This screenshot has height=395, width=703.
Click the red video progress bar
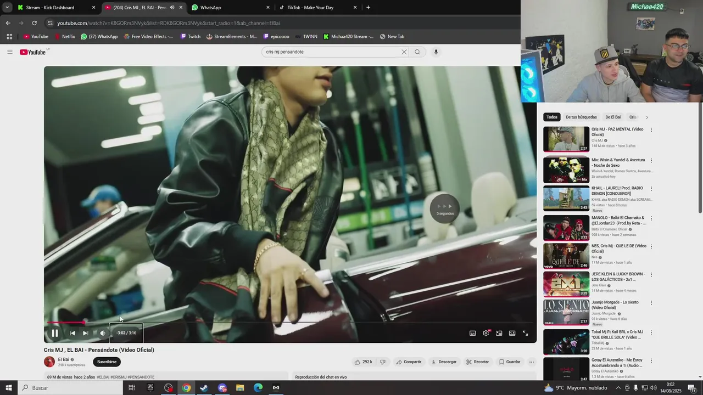tap(66, 323)
